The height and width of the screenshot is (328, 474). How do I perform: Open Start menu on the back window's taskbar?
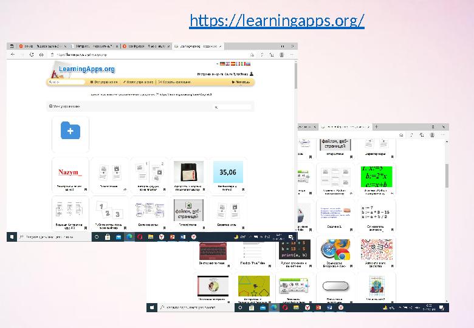click(152, 308)
